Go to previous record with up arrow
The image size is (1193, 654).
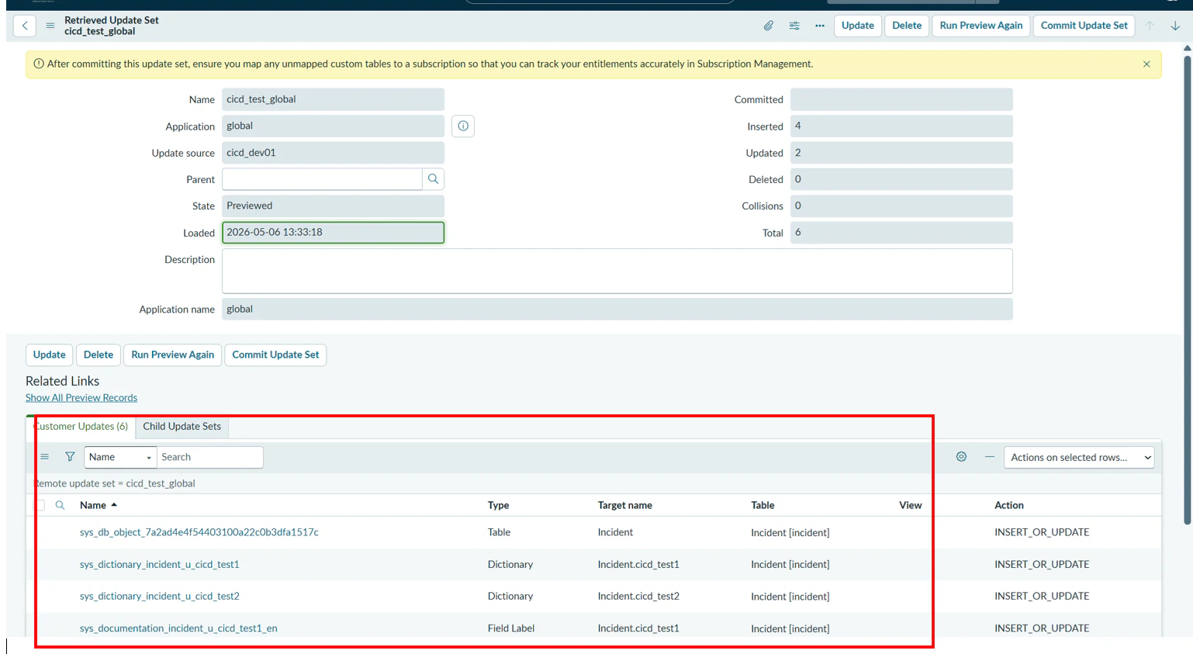(1150, 26)
